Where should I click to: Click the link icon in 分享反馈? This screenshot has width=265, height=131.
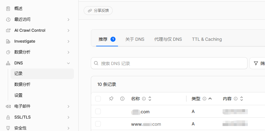90,11
